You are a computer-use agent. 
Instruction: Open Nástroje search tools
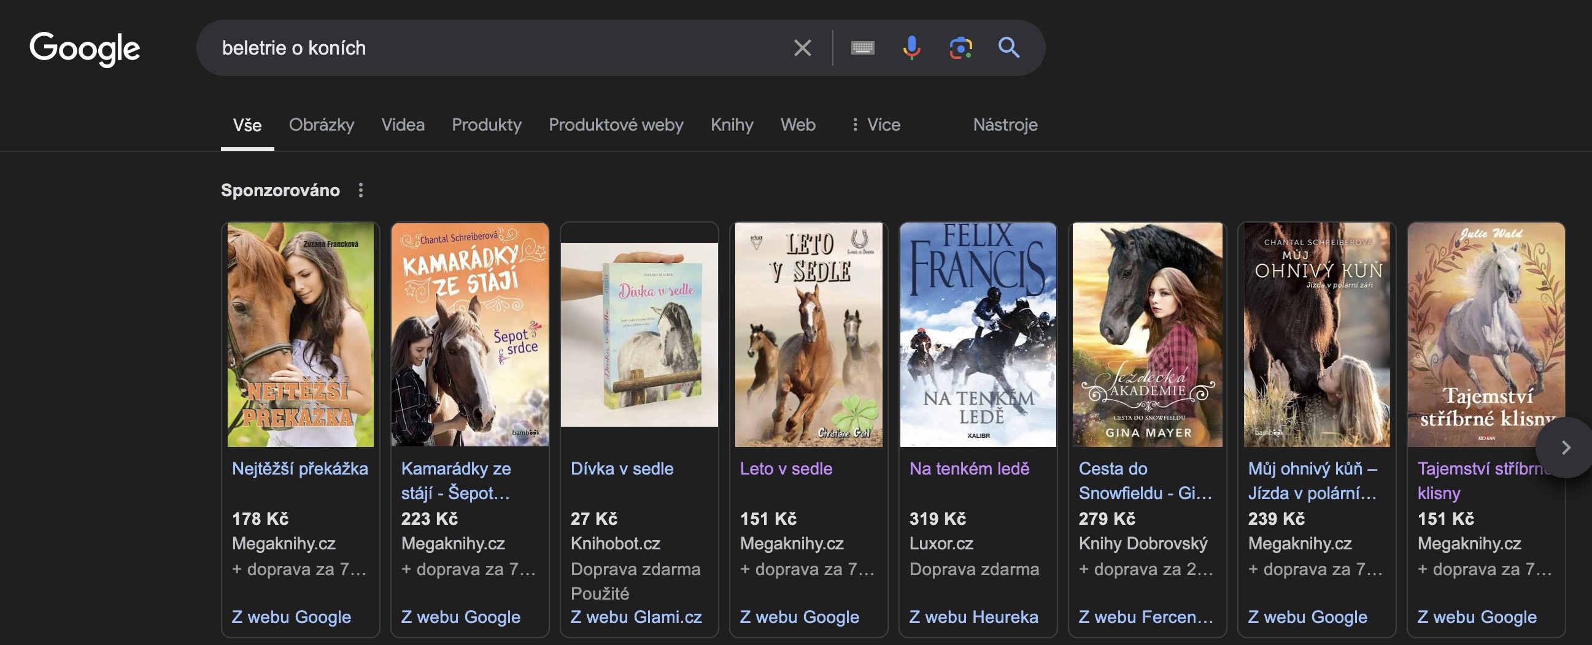pos(1005,124)
